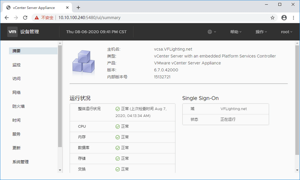This screenshot has width=300, height=180.
Task: Open 系统管理 in the sidebar
Action: pyautogui.click(x=20, y=162)
